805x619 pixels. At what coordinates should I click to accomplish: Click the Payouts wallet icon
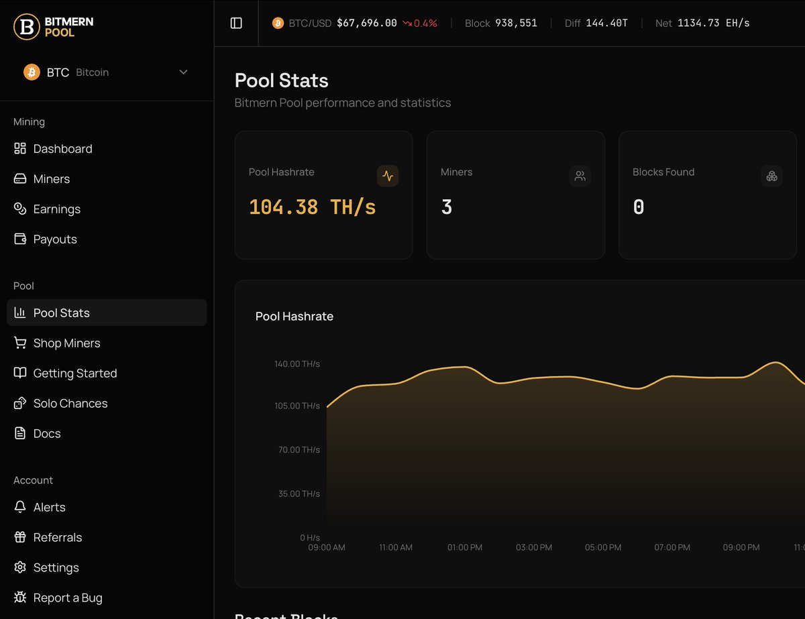tap(19, 239)
